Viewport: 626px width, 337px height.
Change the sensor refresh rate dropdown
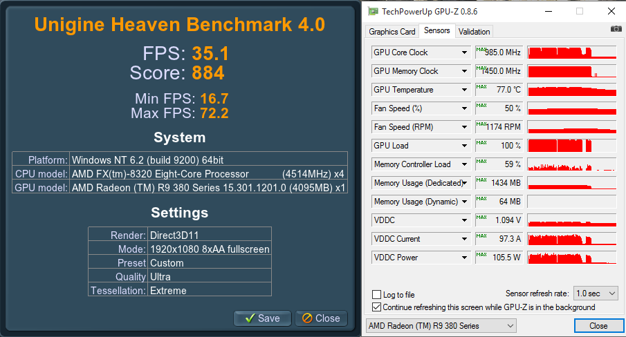point(596,293)
